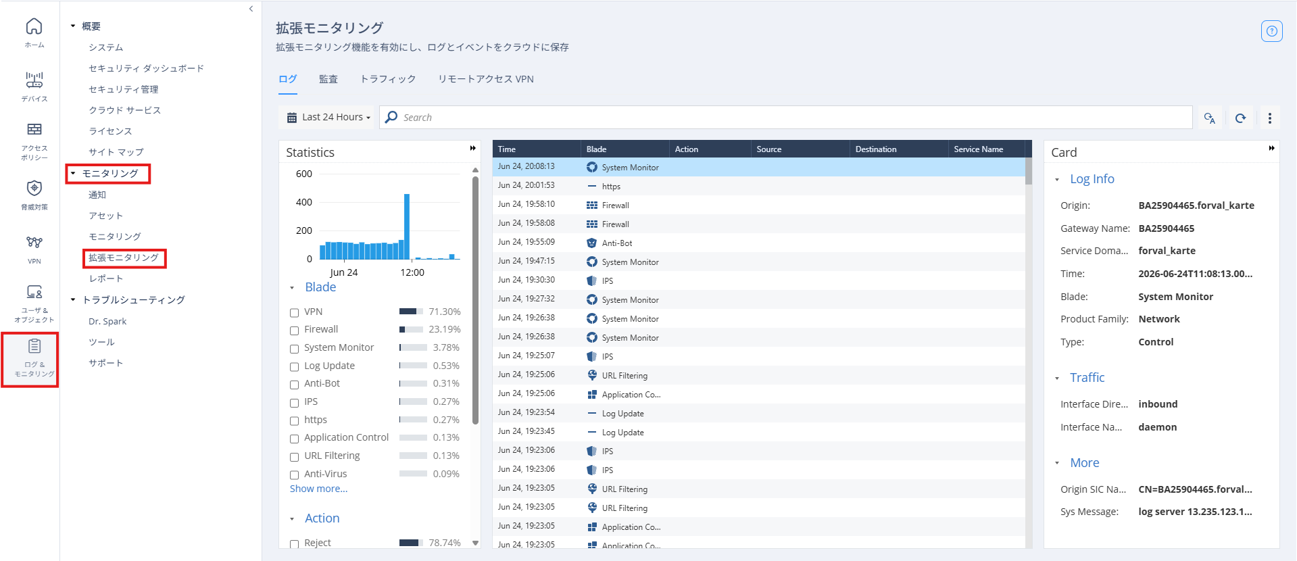The image size is (1297, 561).
Task: Switch to the リモートアクセス VPN tab
Action: pos(486,79)
